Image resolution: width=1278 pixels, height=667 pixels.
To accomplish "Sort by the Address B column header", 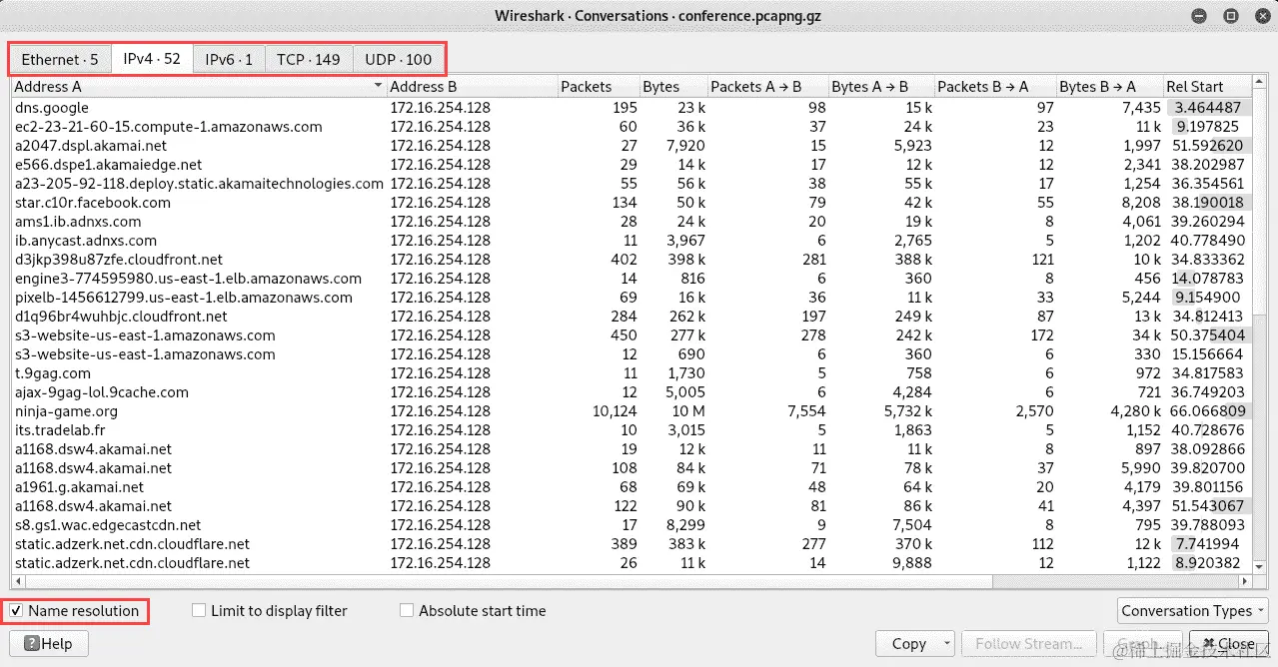I will tap(473, 87).
